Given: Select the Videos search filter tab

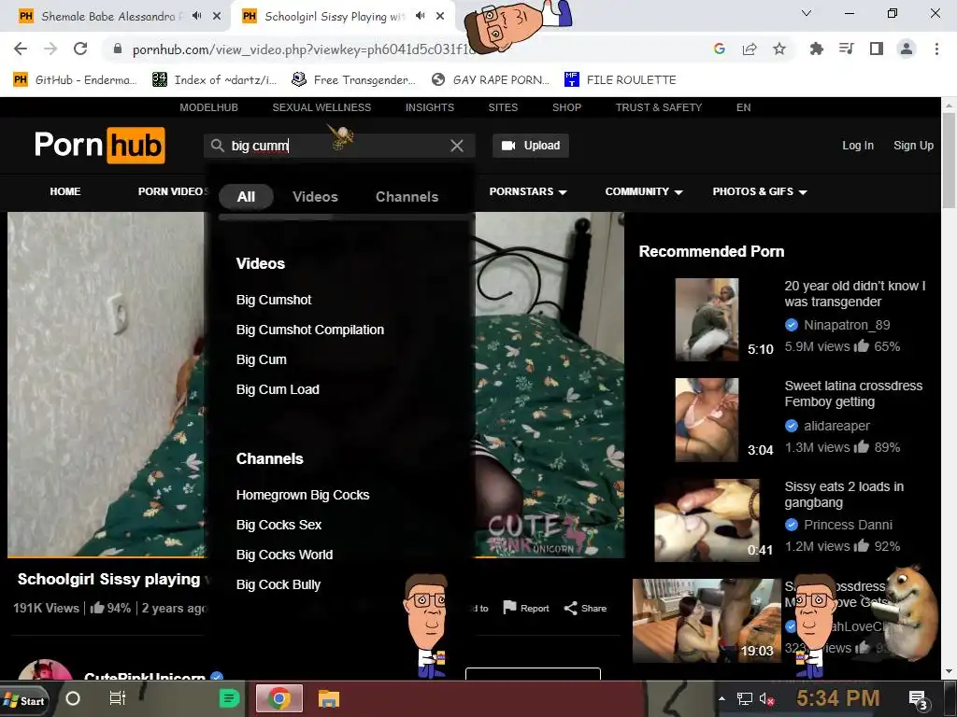Looking at the screenshot, I should coord(315,197).
